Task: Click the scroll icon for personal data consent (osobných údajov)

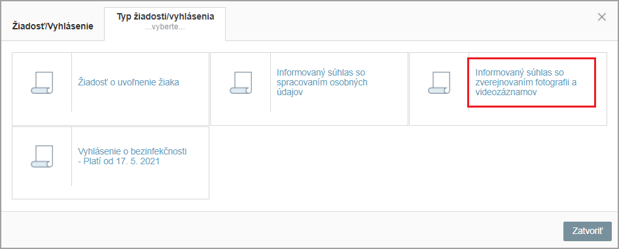Action: pyautogui.click(x=240, y=83)
